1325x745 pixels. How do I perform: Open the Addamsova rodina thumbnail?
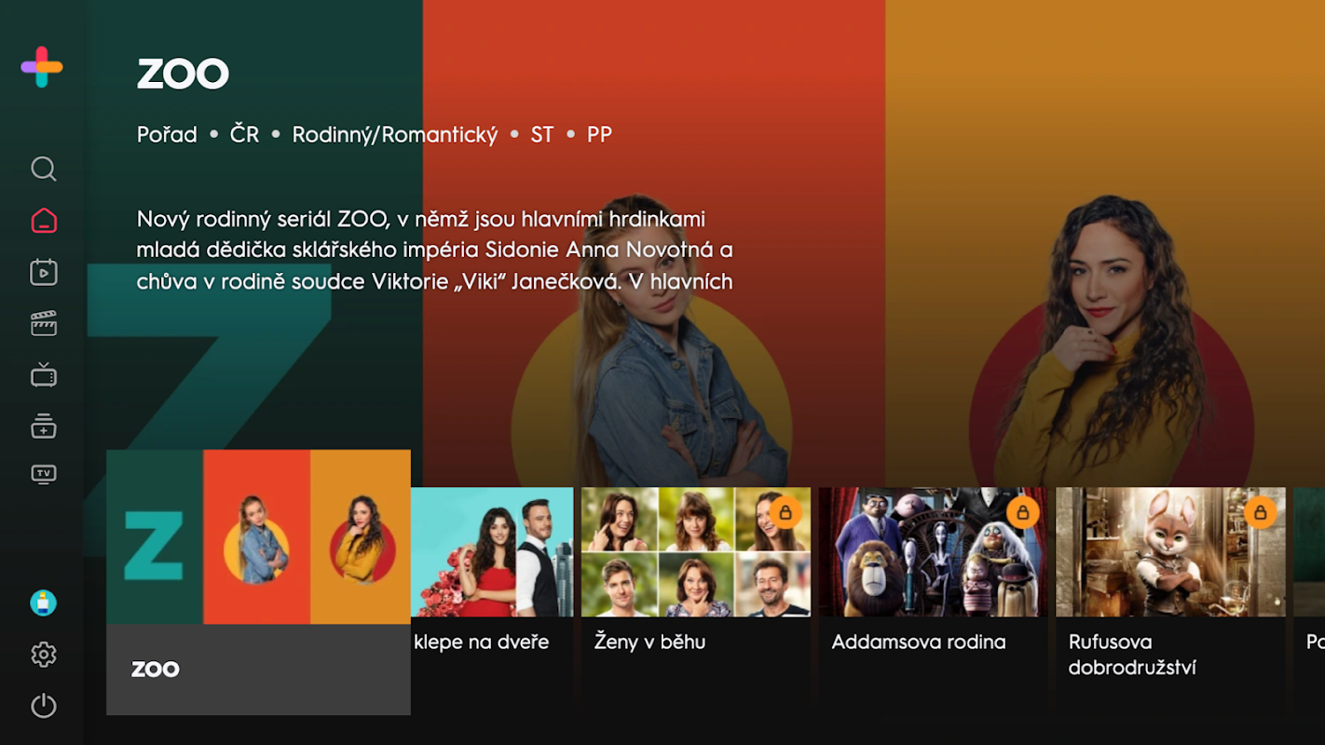(x=933, y=552)
